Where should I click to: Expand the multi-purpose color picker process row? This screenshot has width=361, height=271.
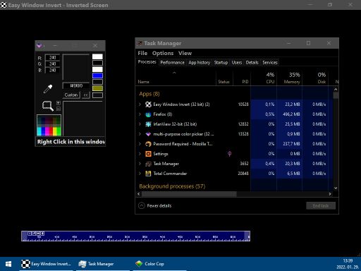point(140,134)
